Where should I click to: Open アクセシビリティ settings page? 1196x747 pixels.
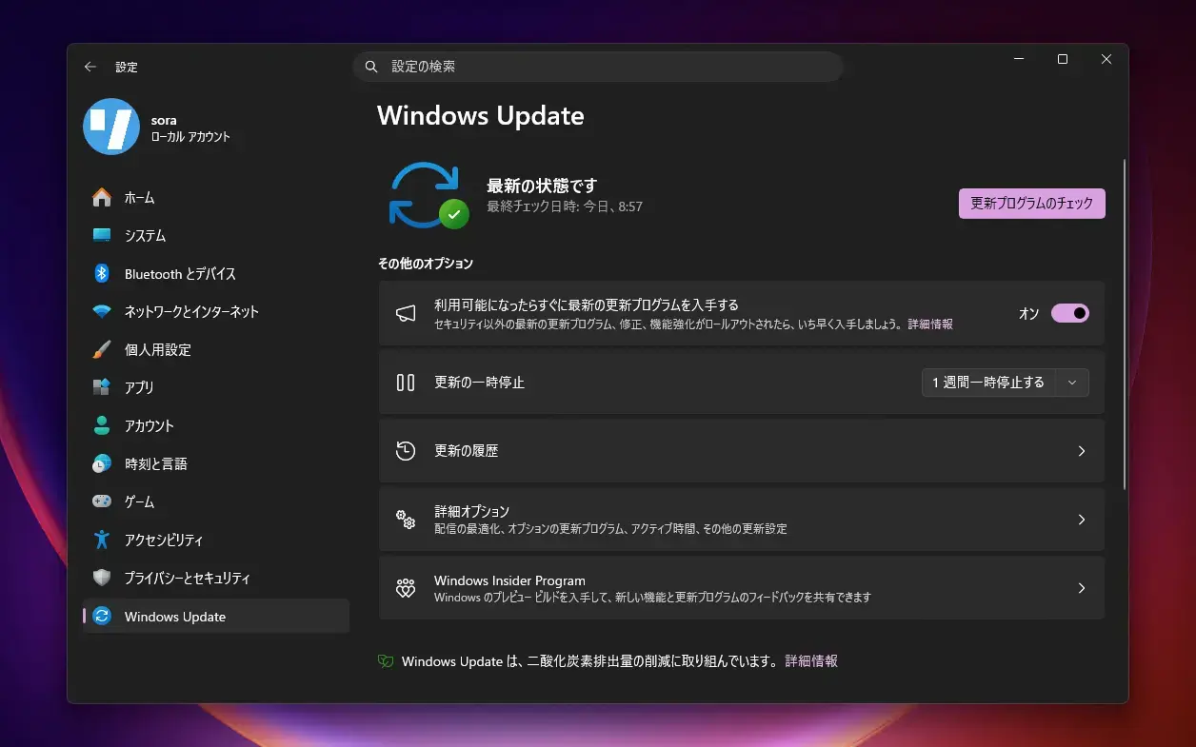click(x=216, y=540)
